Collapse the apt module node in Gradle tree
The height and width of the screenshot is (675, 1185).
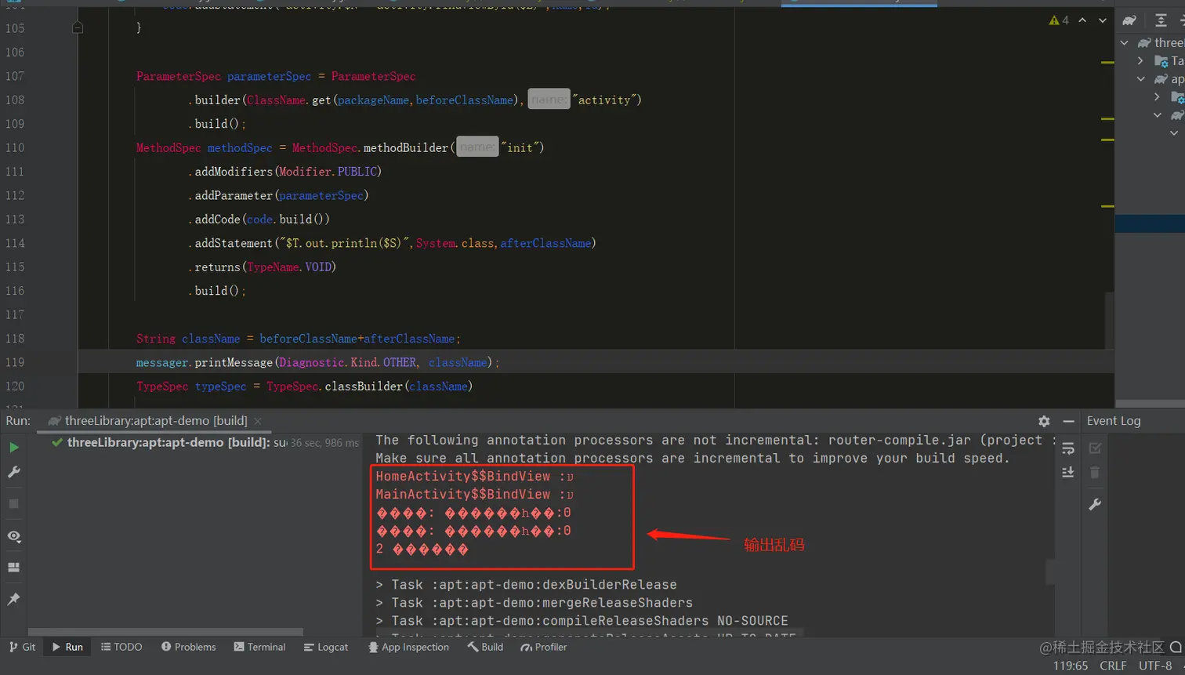click(x=1140, y=79)
